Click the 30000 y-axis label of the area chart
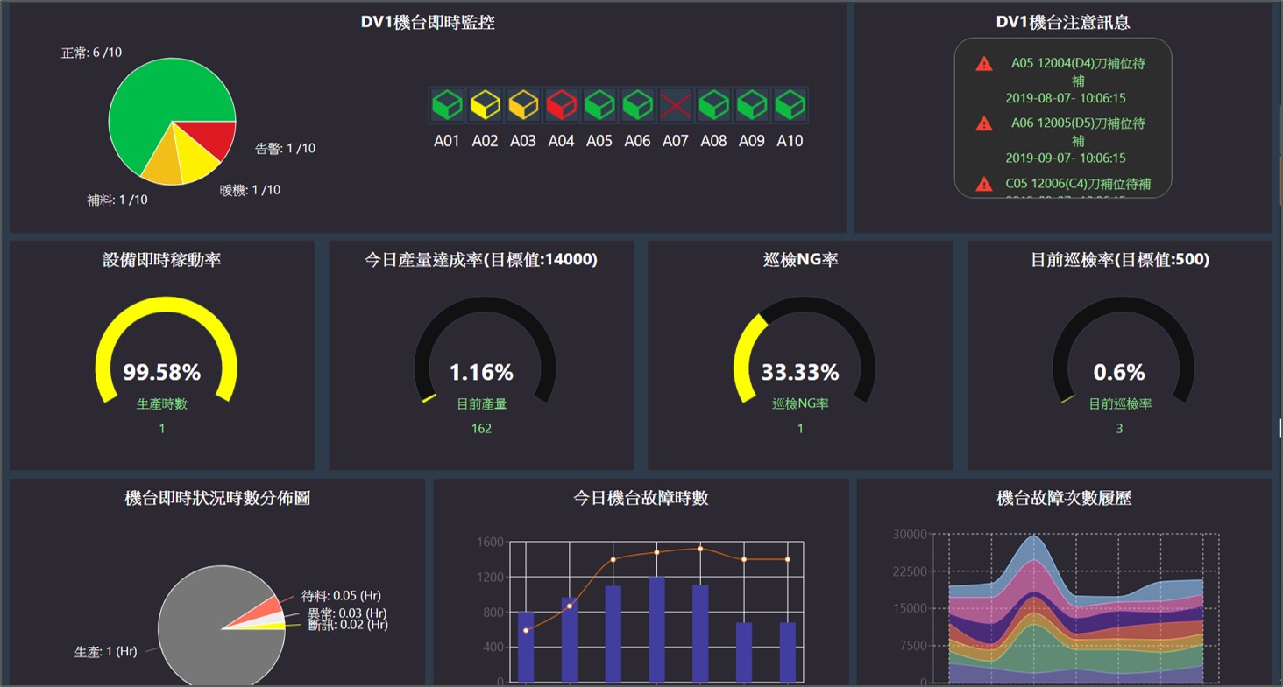The height and width of the screenshot is (687, 1283). (x=910, y=534)
